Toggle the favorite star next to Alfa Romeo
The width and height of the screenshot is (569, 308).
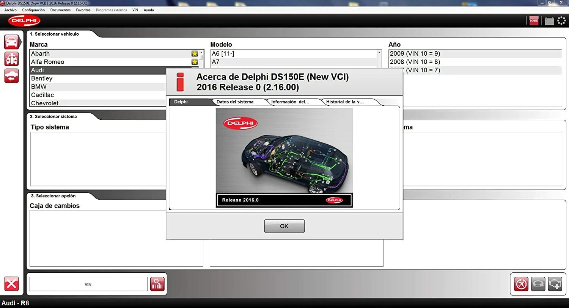[x=195, y=62]
